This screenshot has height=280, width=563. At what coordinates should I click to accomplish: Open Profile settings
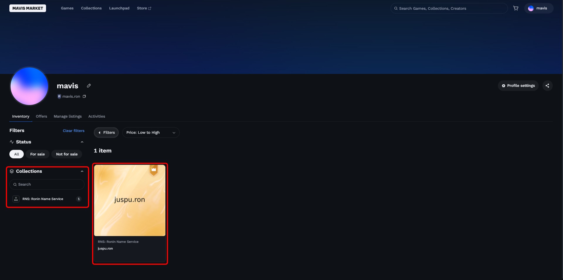point(518,86)
